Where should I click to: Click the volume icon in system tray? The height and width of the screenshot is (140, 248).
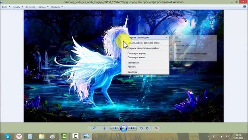click(222, 136)
